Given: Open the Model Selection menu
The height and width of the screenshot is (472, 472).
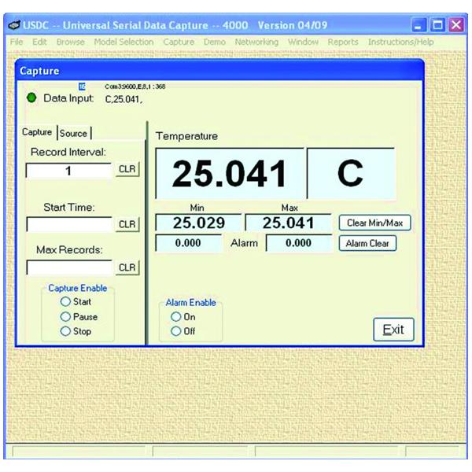Looking at the screenshot, I should [124, 42].
